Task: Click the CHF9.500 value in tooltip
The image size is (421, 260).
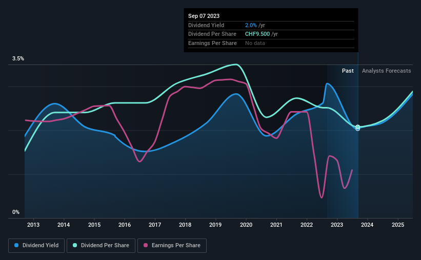Action: point(257,34)
